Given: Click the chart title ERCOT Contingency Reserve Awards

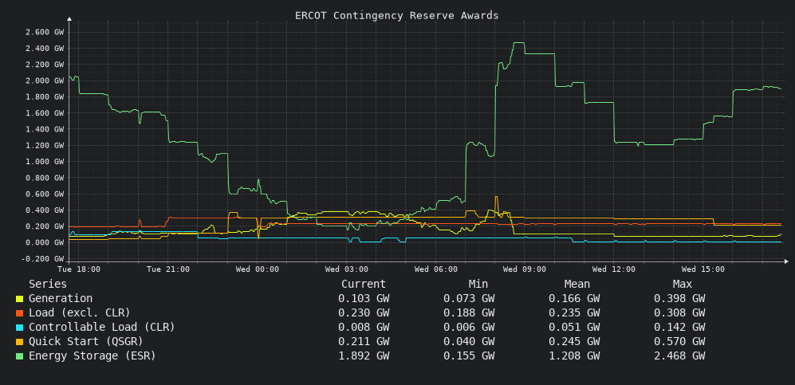Looking at the screenshot, I should coord(397,16).
